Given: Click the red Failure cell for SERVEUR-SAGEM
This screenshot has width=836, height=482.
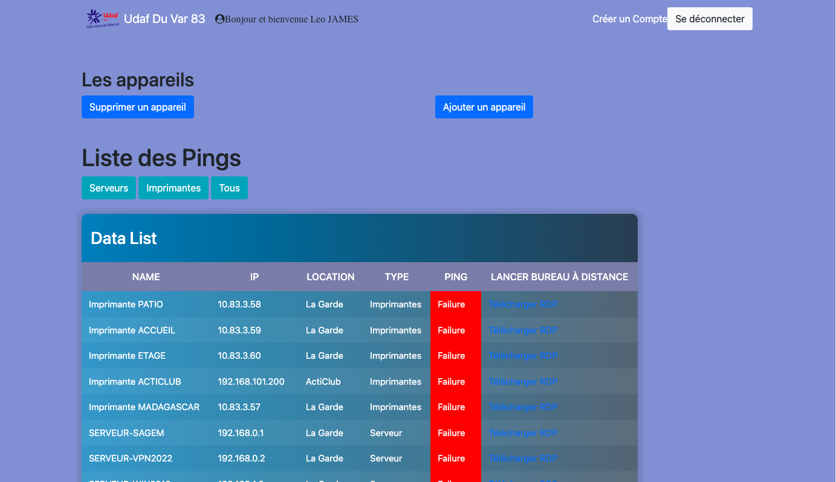Looking at the screenshot, I should click(x=455, y=433).
